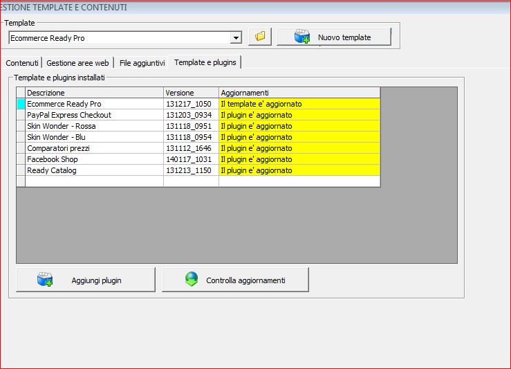
Task: Click PayPal Express Checkout update status cell
Action: coord(299,115)
